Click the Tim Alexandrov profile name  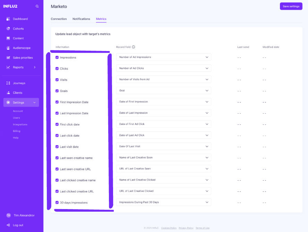(24, 215)
